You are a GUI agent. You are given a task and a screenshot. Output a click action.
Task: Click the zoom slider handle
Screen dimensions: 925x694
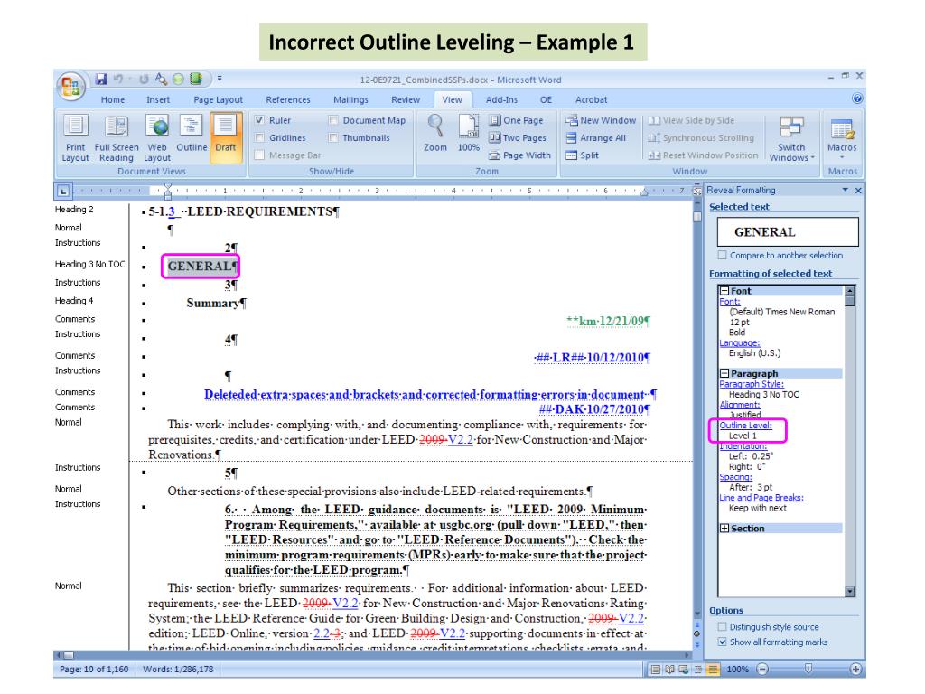808,669
